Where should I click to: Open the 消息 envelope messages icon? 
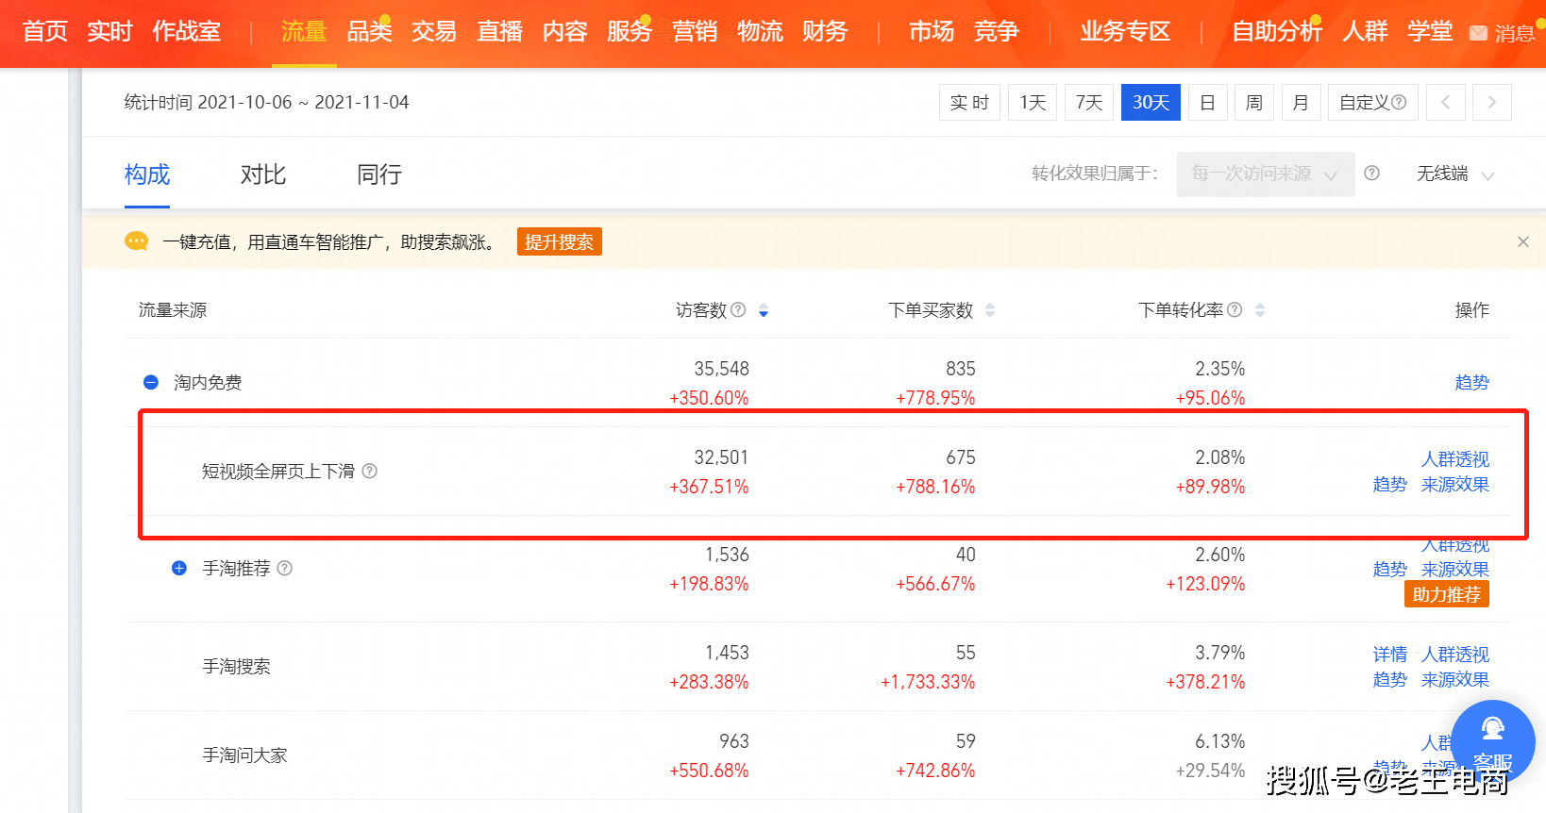(x=1479, y=33)
